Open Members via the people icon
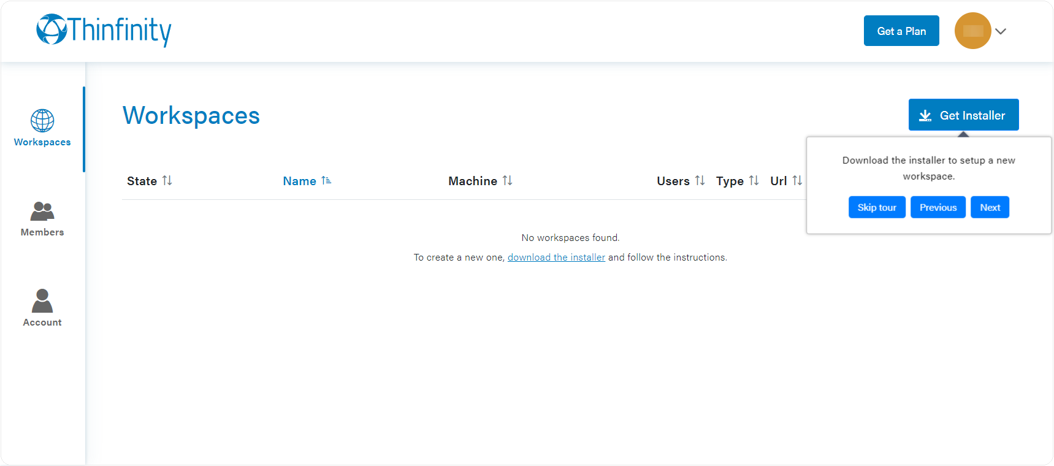The height and width of the screenshot is (466, 1054). point(42,212)
